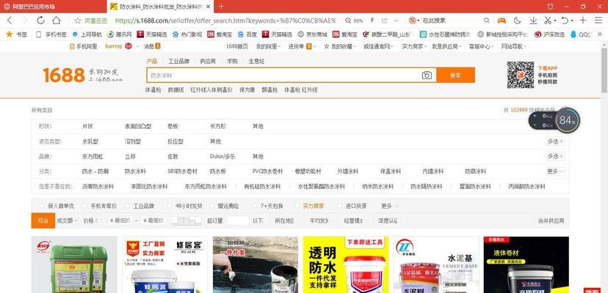Open 京东商城 bookmark
The height and width of the screenshot is (293, 608).
coord(313,34)
